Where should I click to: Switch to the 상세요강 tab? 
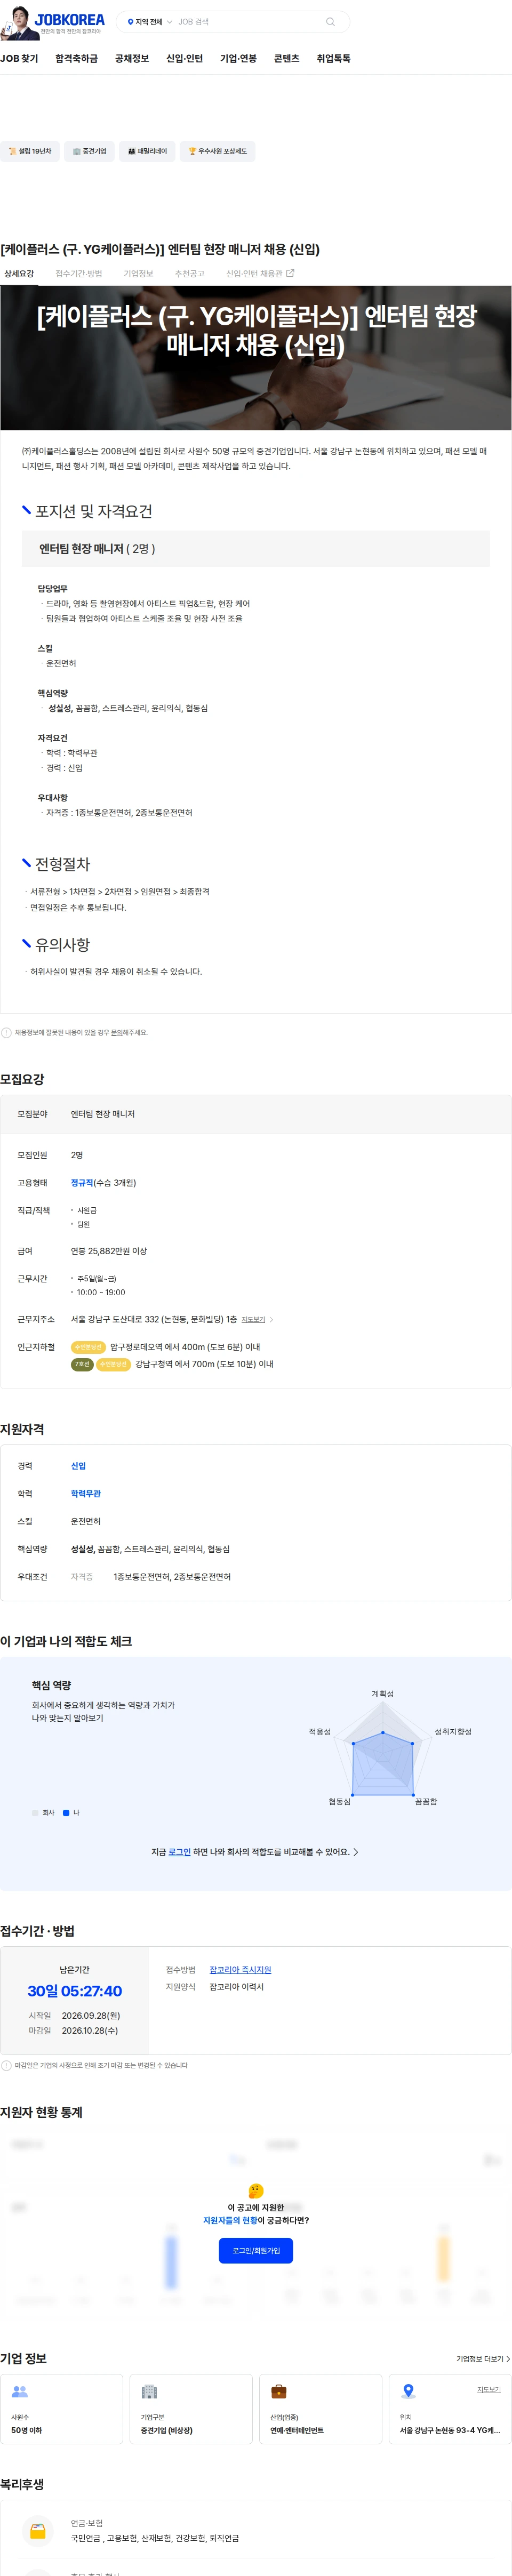pyautogui.click(x=18, y=273)
